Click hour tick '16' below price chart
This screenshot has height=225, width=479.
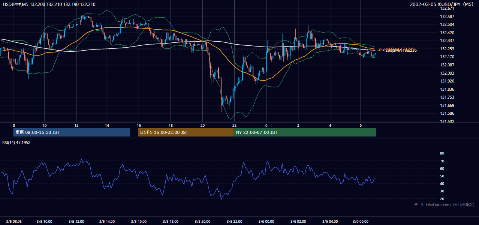coord(139,125)
